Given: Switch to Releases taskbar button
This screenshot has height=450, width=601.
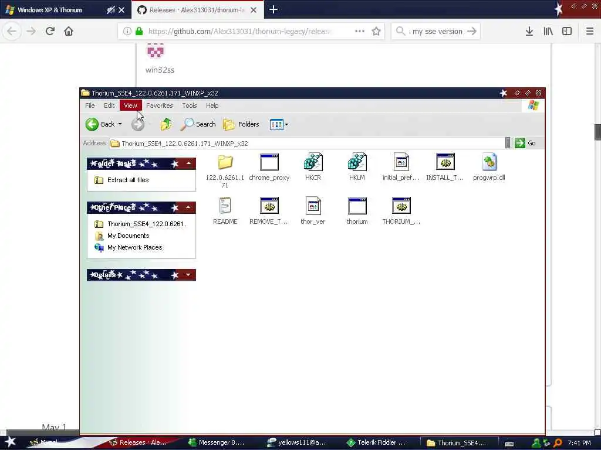Looking at the screenshot, I should 139,443.
